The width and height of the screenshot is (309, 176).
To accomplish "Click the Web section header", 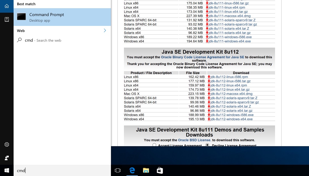I will click(21, 31).
